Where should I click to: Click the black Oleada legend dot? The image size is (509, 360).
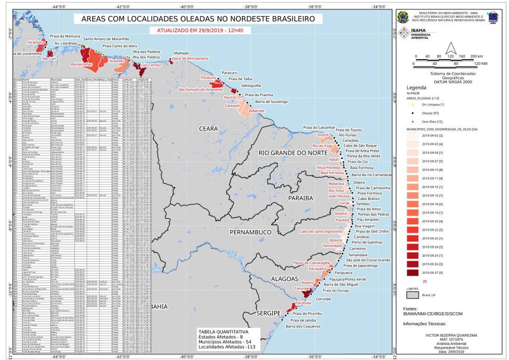tap(413, 113)
